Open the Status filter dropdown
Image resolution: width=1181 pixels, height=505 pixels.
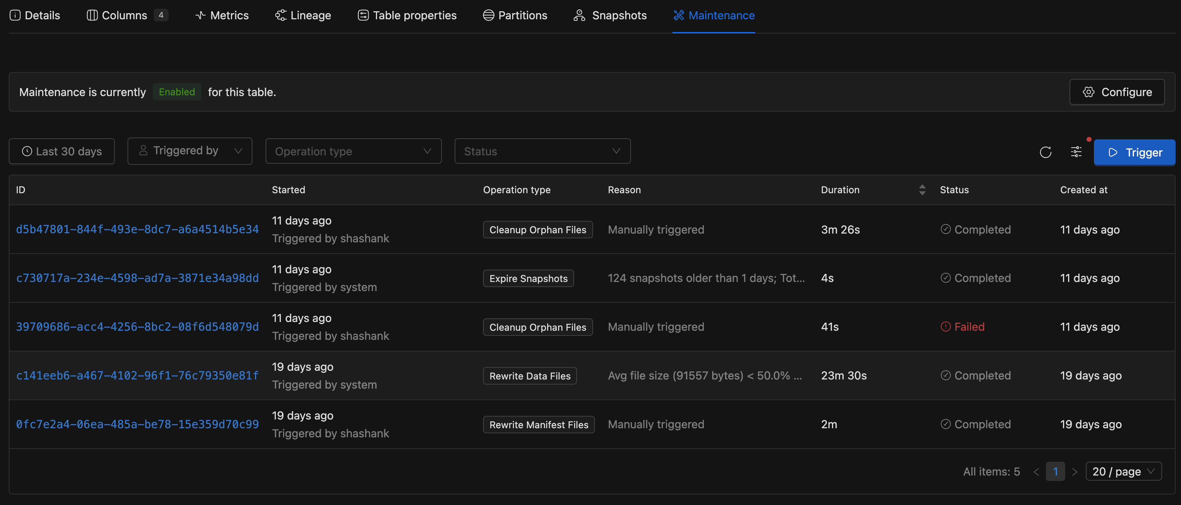pyautogui.click(x=542, y=151)
